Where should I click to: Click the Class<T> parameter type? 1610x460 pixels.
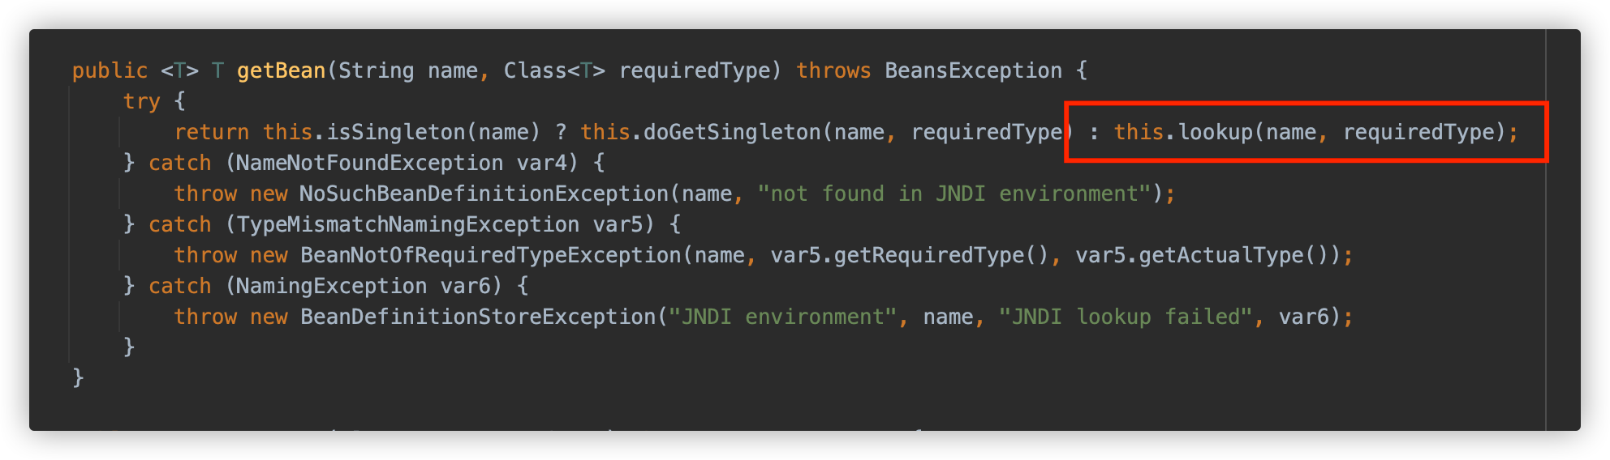point(554,71)
